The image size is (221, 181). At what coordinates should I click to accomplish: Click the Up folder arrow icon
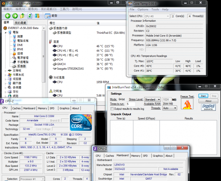[22, 16]
